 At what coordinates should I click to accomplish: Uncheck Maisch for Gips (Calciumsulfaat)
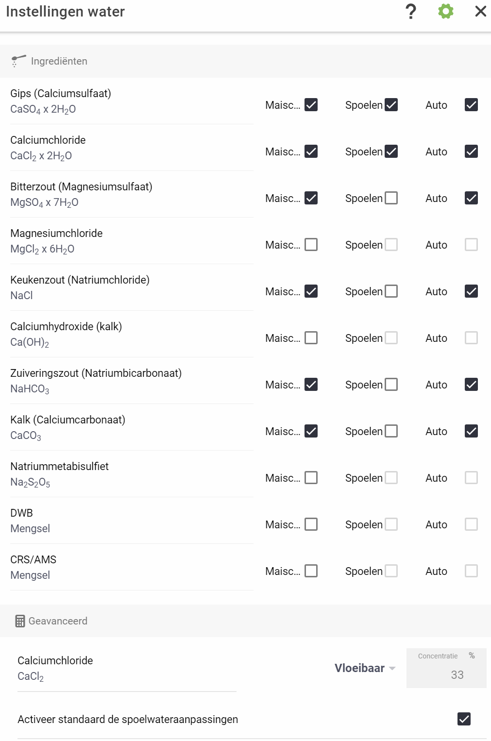point(311,105)
